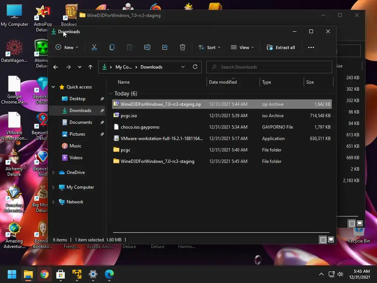Viewport: 377px width, 283px height.
Task: Open the View dropdown menu
Action: (242, 48)
